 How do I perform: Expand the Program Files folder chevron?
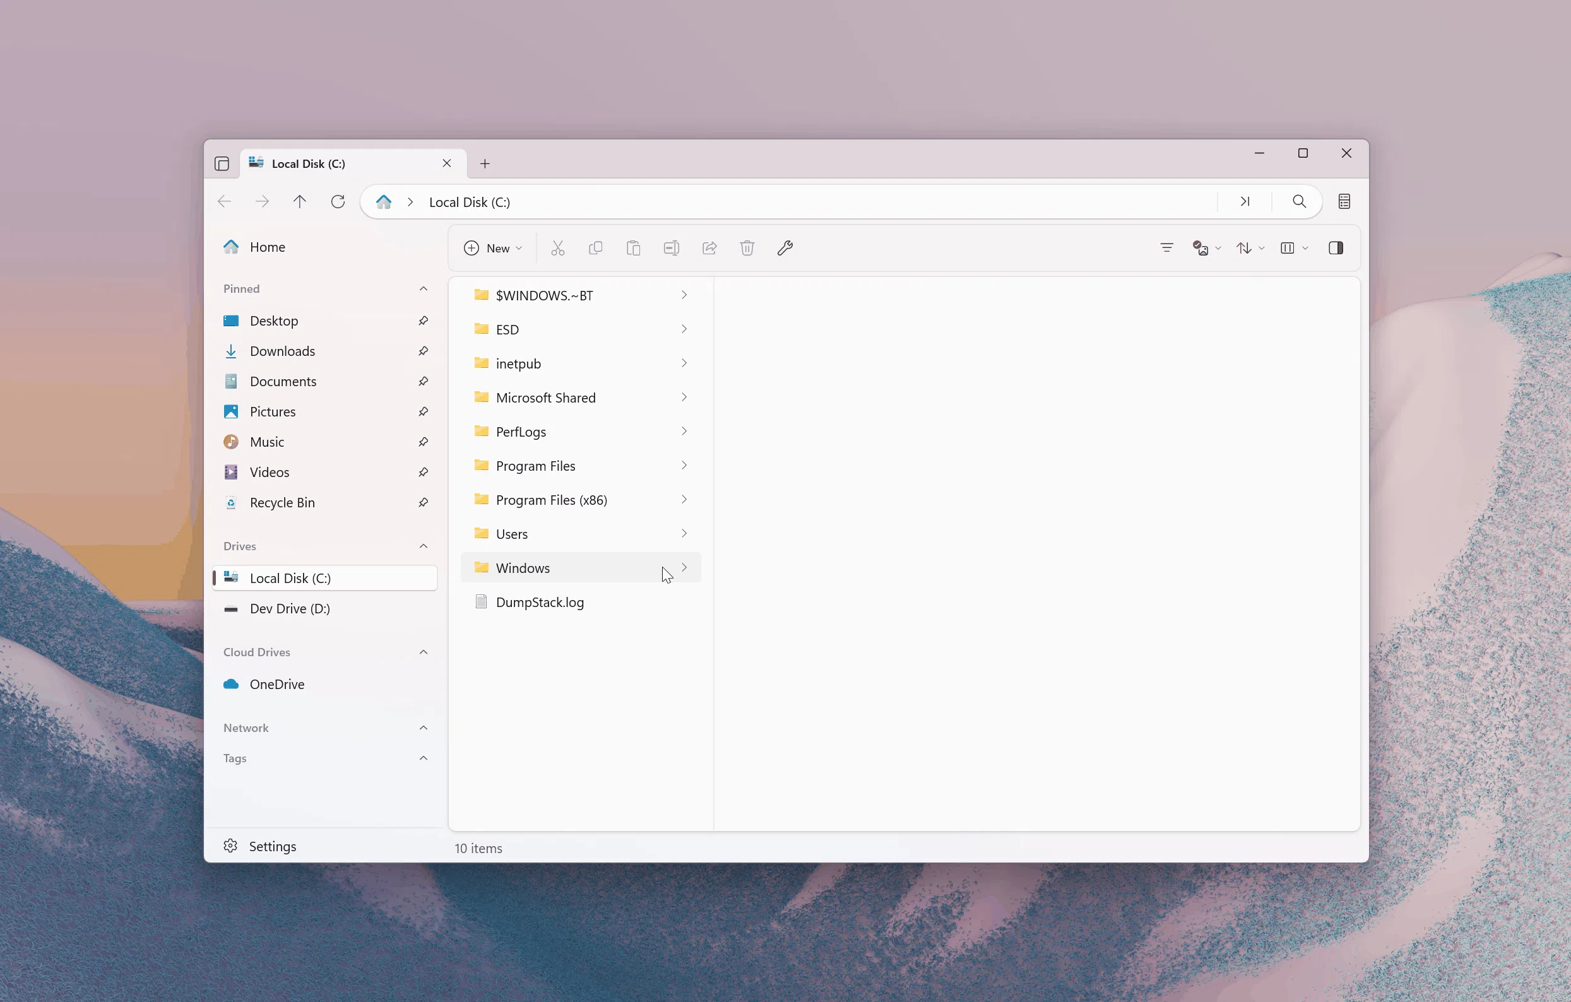pos(684,465)
